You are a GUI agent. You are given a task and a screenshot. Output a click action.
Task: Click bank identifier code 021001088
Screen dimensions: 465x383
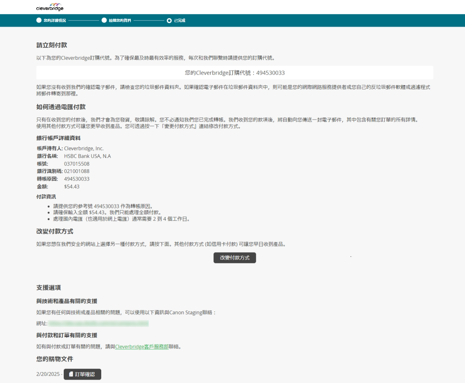[x=77, y=171]
